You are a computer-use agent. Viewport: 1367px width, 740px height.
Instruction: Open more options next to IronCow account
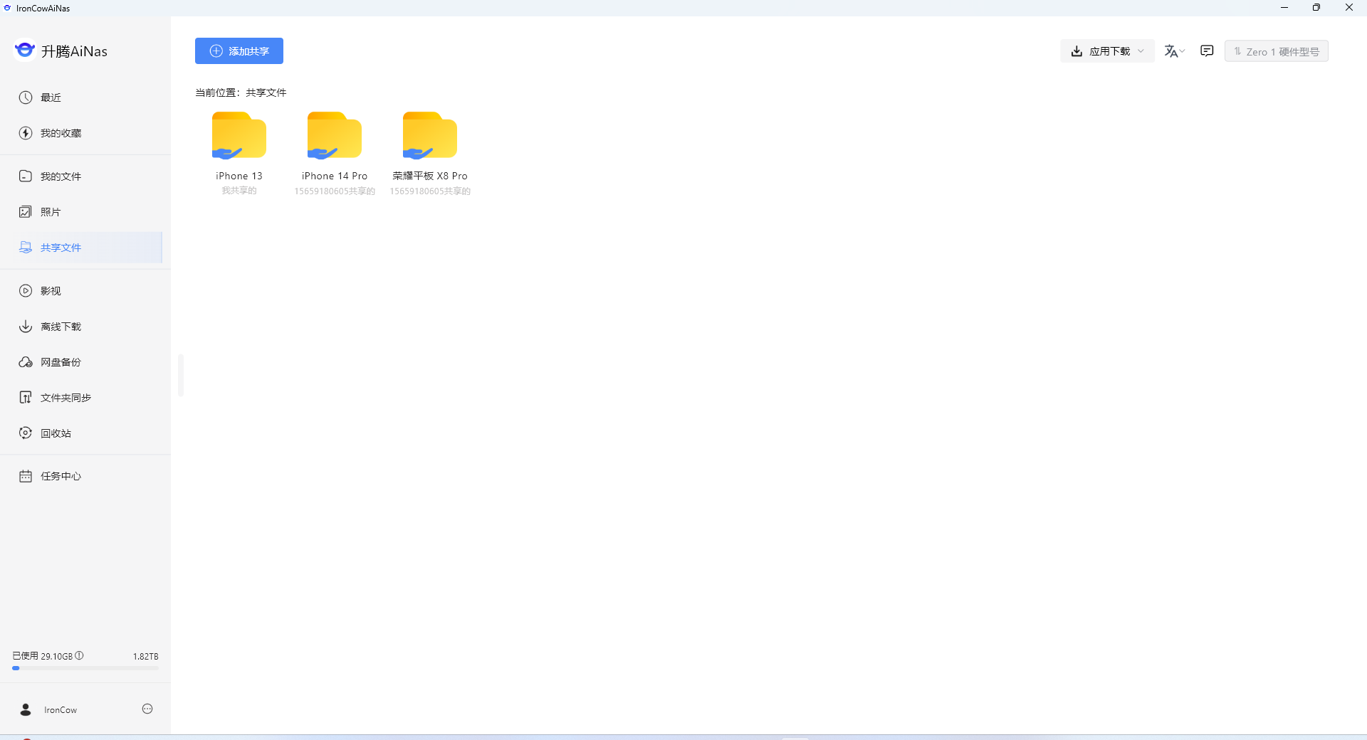click(147, 709)
